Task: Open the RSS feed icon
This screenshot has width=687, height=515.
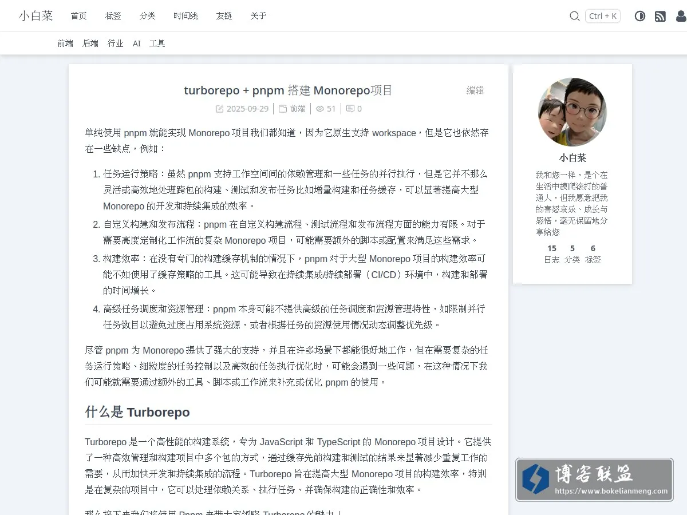Action: (x=660, y=16)
